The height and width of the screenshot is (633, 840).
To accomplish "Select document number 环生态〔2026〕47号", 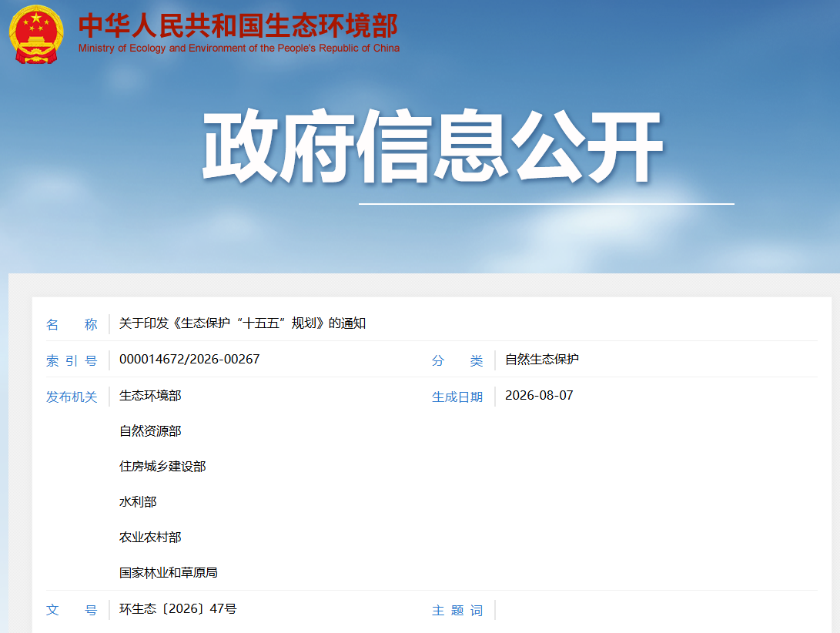I will pos(179,609).
